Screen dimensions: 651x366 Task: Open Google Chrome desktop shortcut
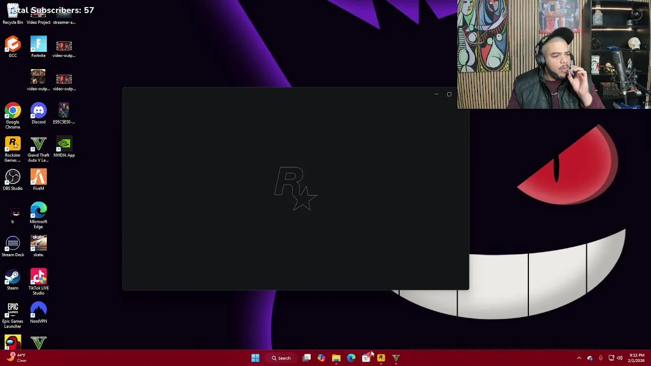(13, 116)
